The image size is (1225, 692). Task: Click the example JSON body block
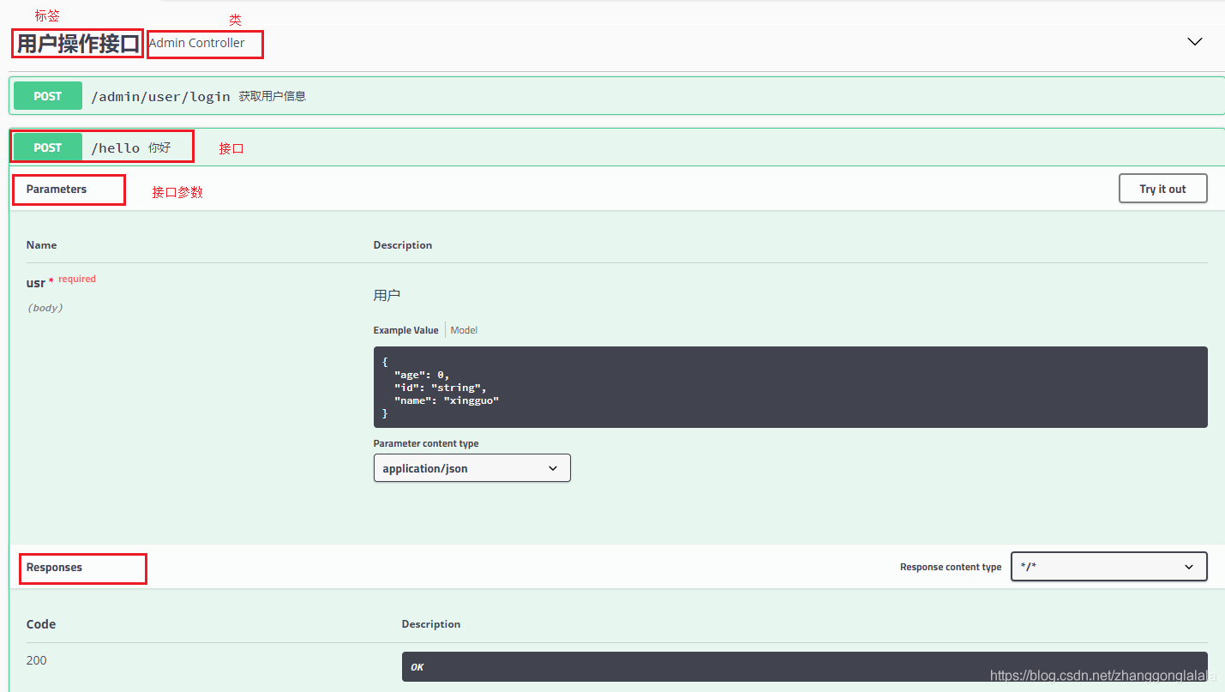[x=790, y=387]
